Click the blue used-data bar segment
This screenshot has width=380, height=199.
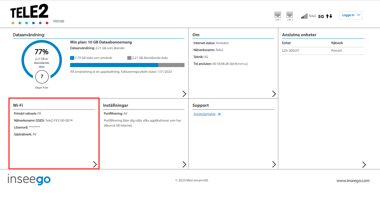point(114,65)
